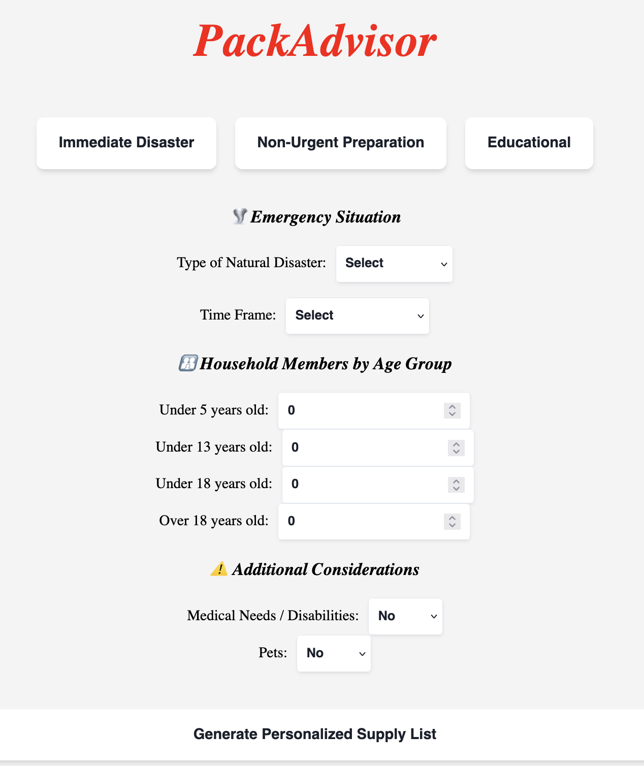Click the PackAdvisor title
644x766 pixels.
click(315, 41)
